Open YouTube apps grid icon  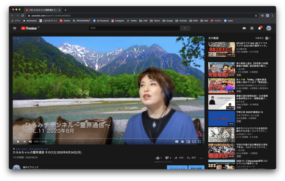tap(252, 28)
